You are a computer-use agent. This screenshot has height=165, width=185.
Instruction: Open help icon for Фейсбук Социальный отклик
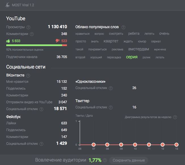(x=41, y=144)
